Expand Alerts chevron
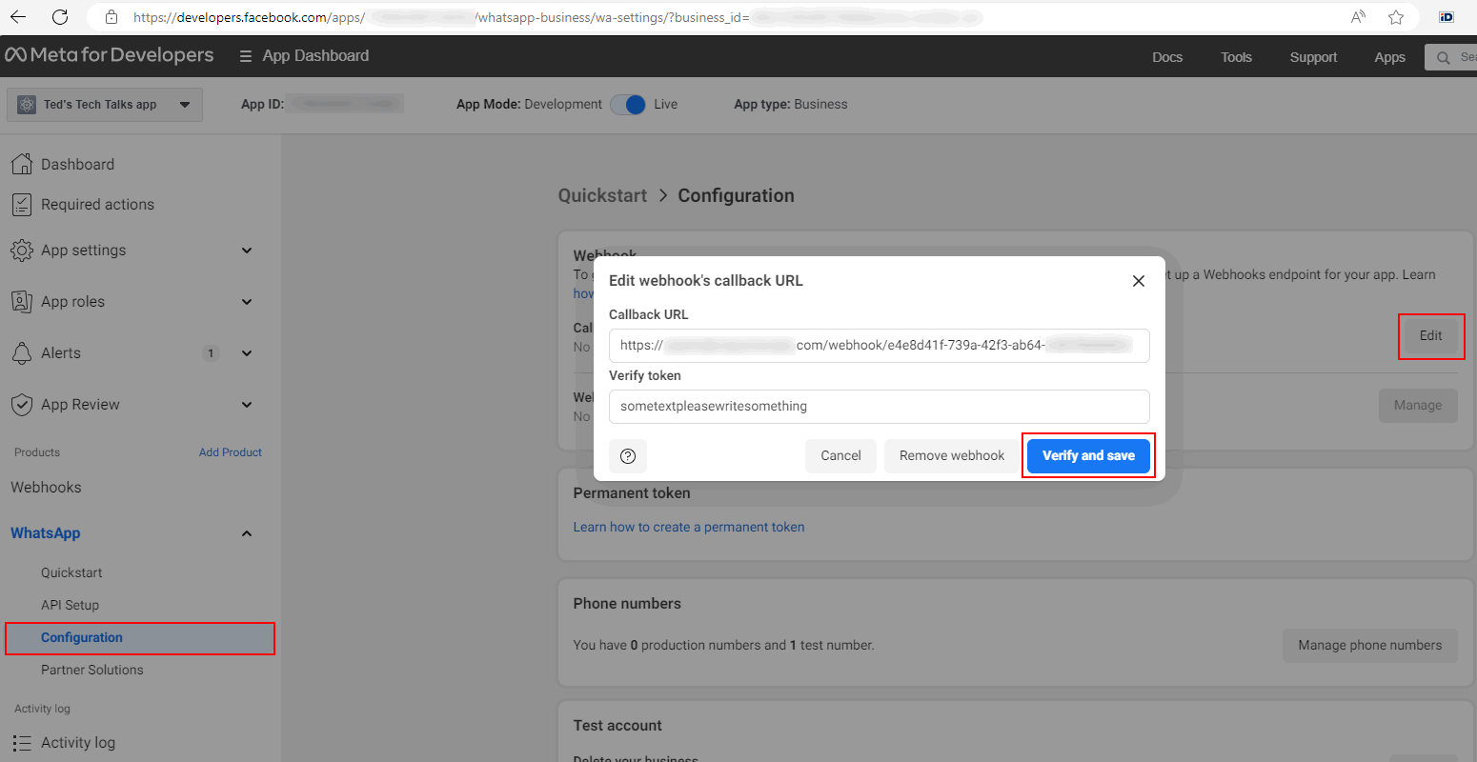Image resolution: width=1477 pixels, height=762 pixels. 247,352
